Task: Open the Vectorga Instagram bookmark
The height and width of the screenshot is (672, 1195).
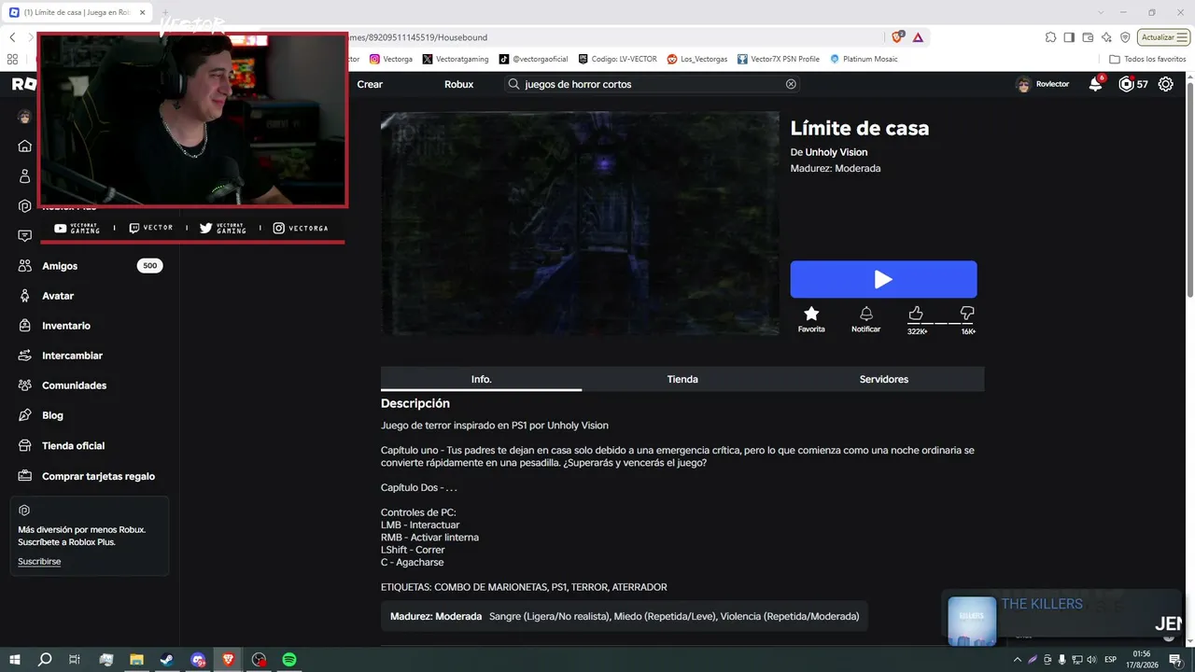Action: point(390,59)
